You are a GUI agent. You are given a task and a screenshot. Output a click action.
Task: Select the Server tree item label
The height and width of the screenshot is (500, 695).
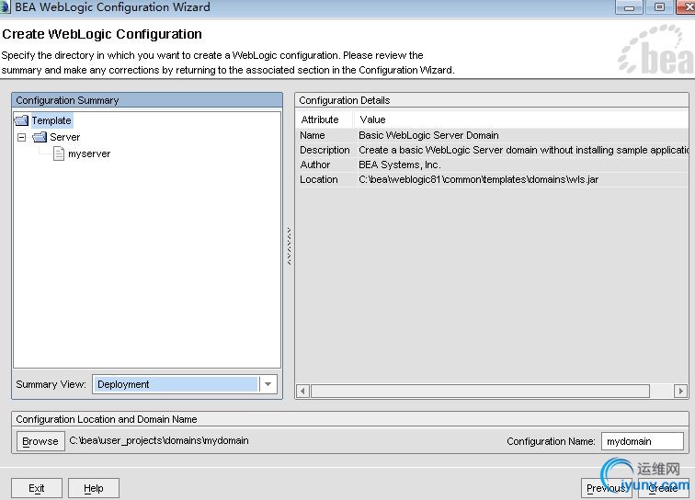coord(64,137)
